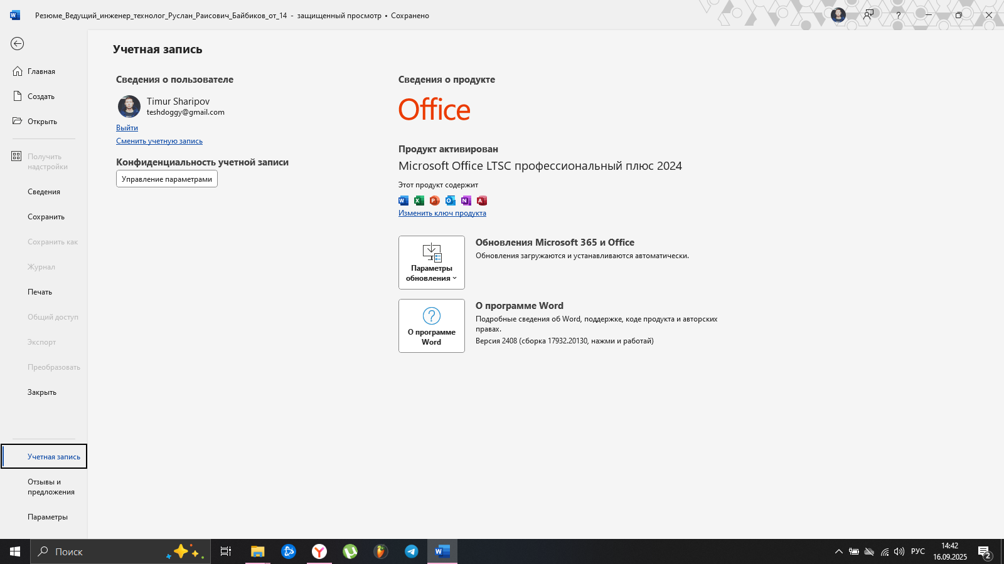Open the О программе Word button
The image size is (1004, 564).
pos(432,326)
